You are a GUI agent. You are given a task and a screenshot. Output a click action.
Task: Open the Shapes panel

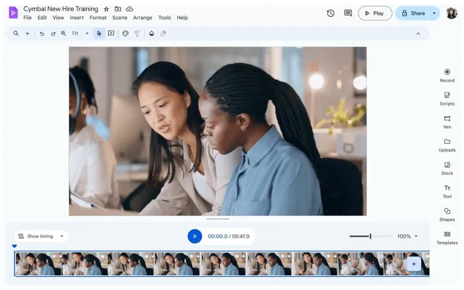coord(447,215)
